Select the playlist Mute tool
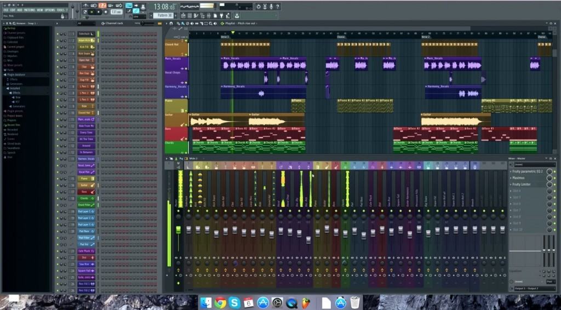The height and width of the screenshot is (310, 561). (x=192, y=24)
